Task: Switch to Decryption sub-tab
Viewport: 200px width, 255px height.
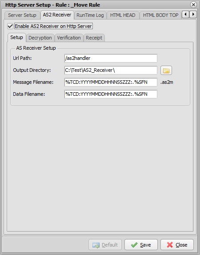Action: coord(40,38)
